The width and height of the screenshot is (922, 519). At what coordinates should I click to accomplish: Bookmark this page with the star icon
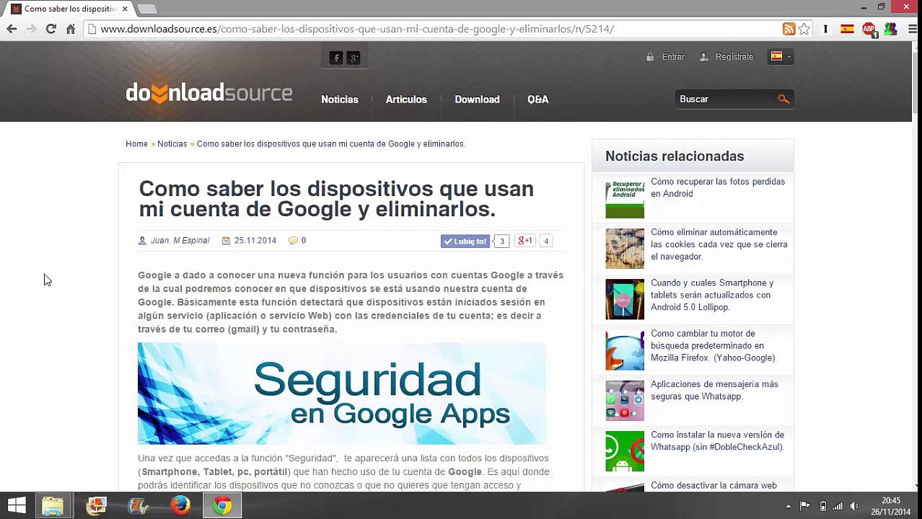pos(804,29)
